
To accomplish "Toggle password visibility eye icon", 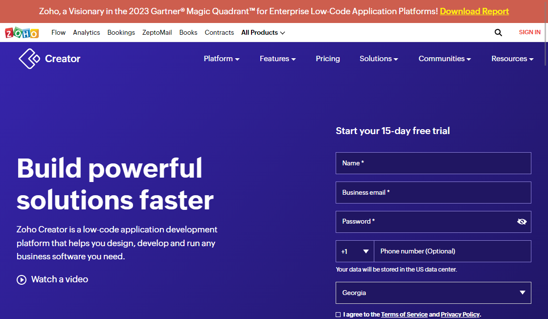I will pos(522,222).
